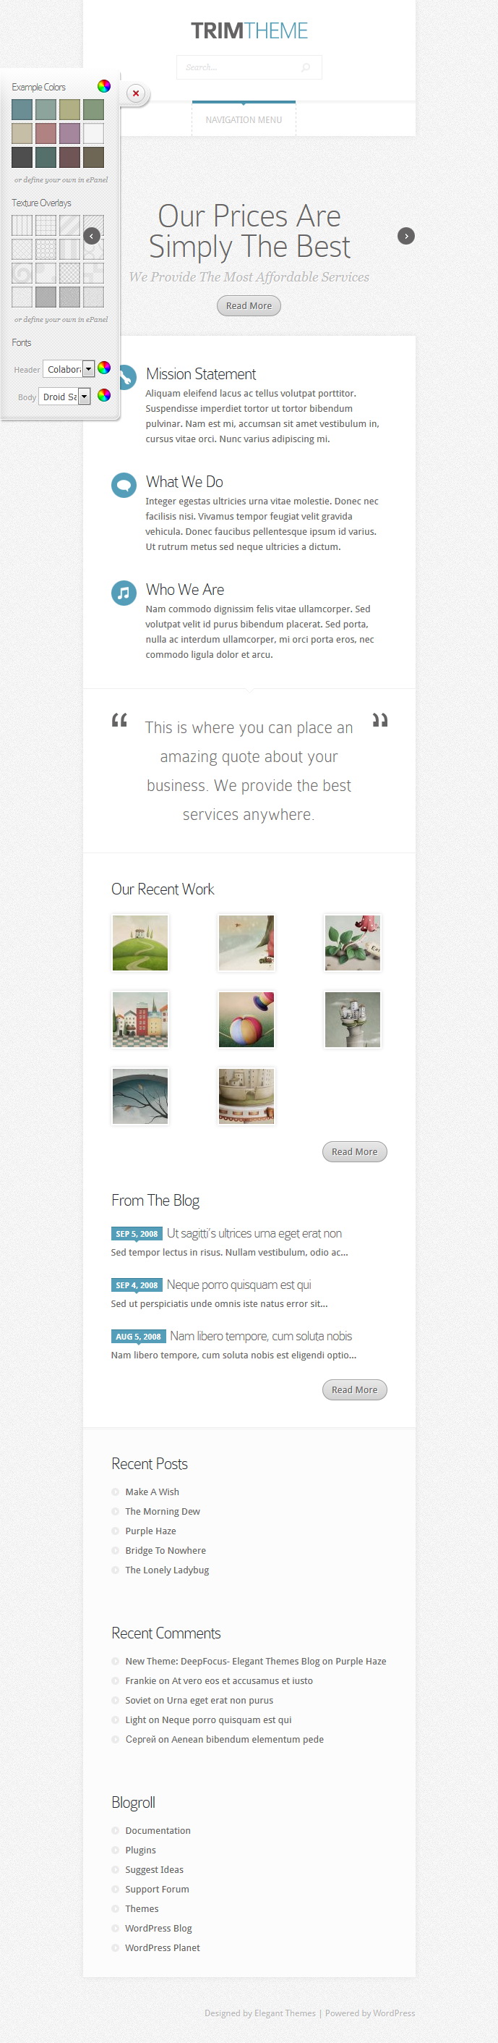The height and width of the screenshot is (2043, 498).
Task: Open Example Colors color wheel picker
Action: [x=103, y=86]
